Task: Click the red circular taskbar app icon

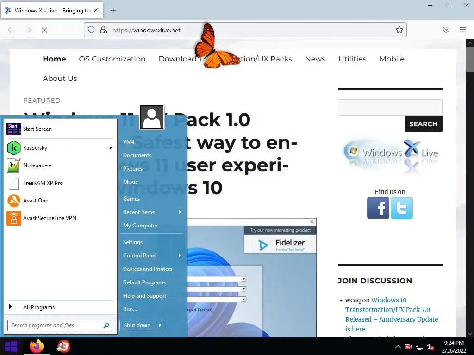Action: pos(63,346)
